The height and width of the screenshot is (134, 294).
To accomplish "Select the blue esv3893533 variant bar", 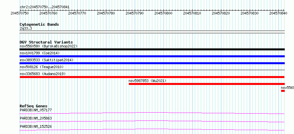I will click(x=152, y=63).
